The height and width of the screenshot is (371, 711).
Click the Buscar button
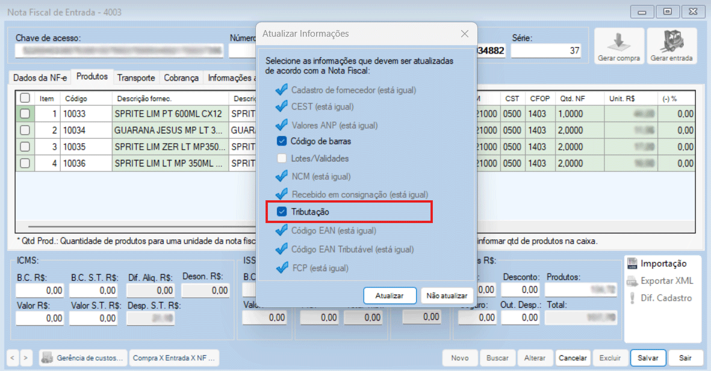click(497, 358)
